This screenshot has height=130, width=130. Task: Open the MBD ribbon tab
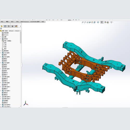click(43, 22)
